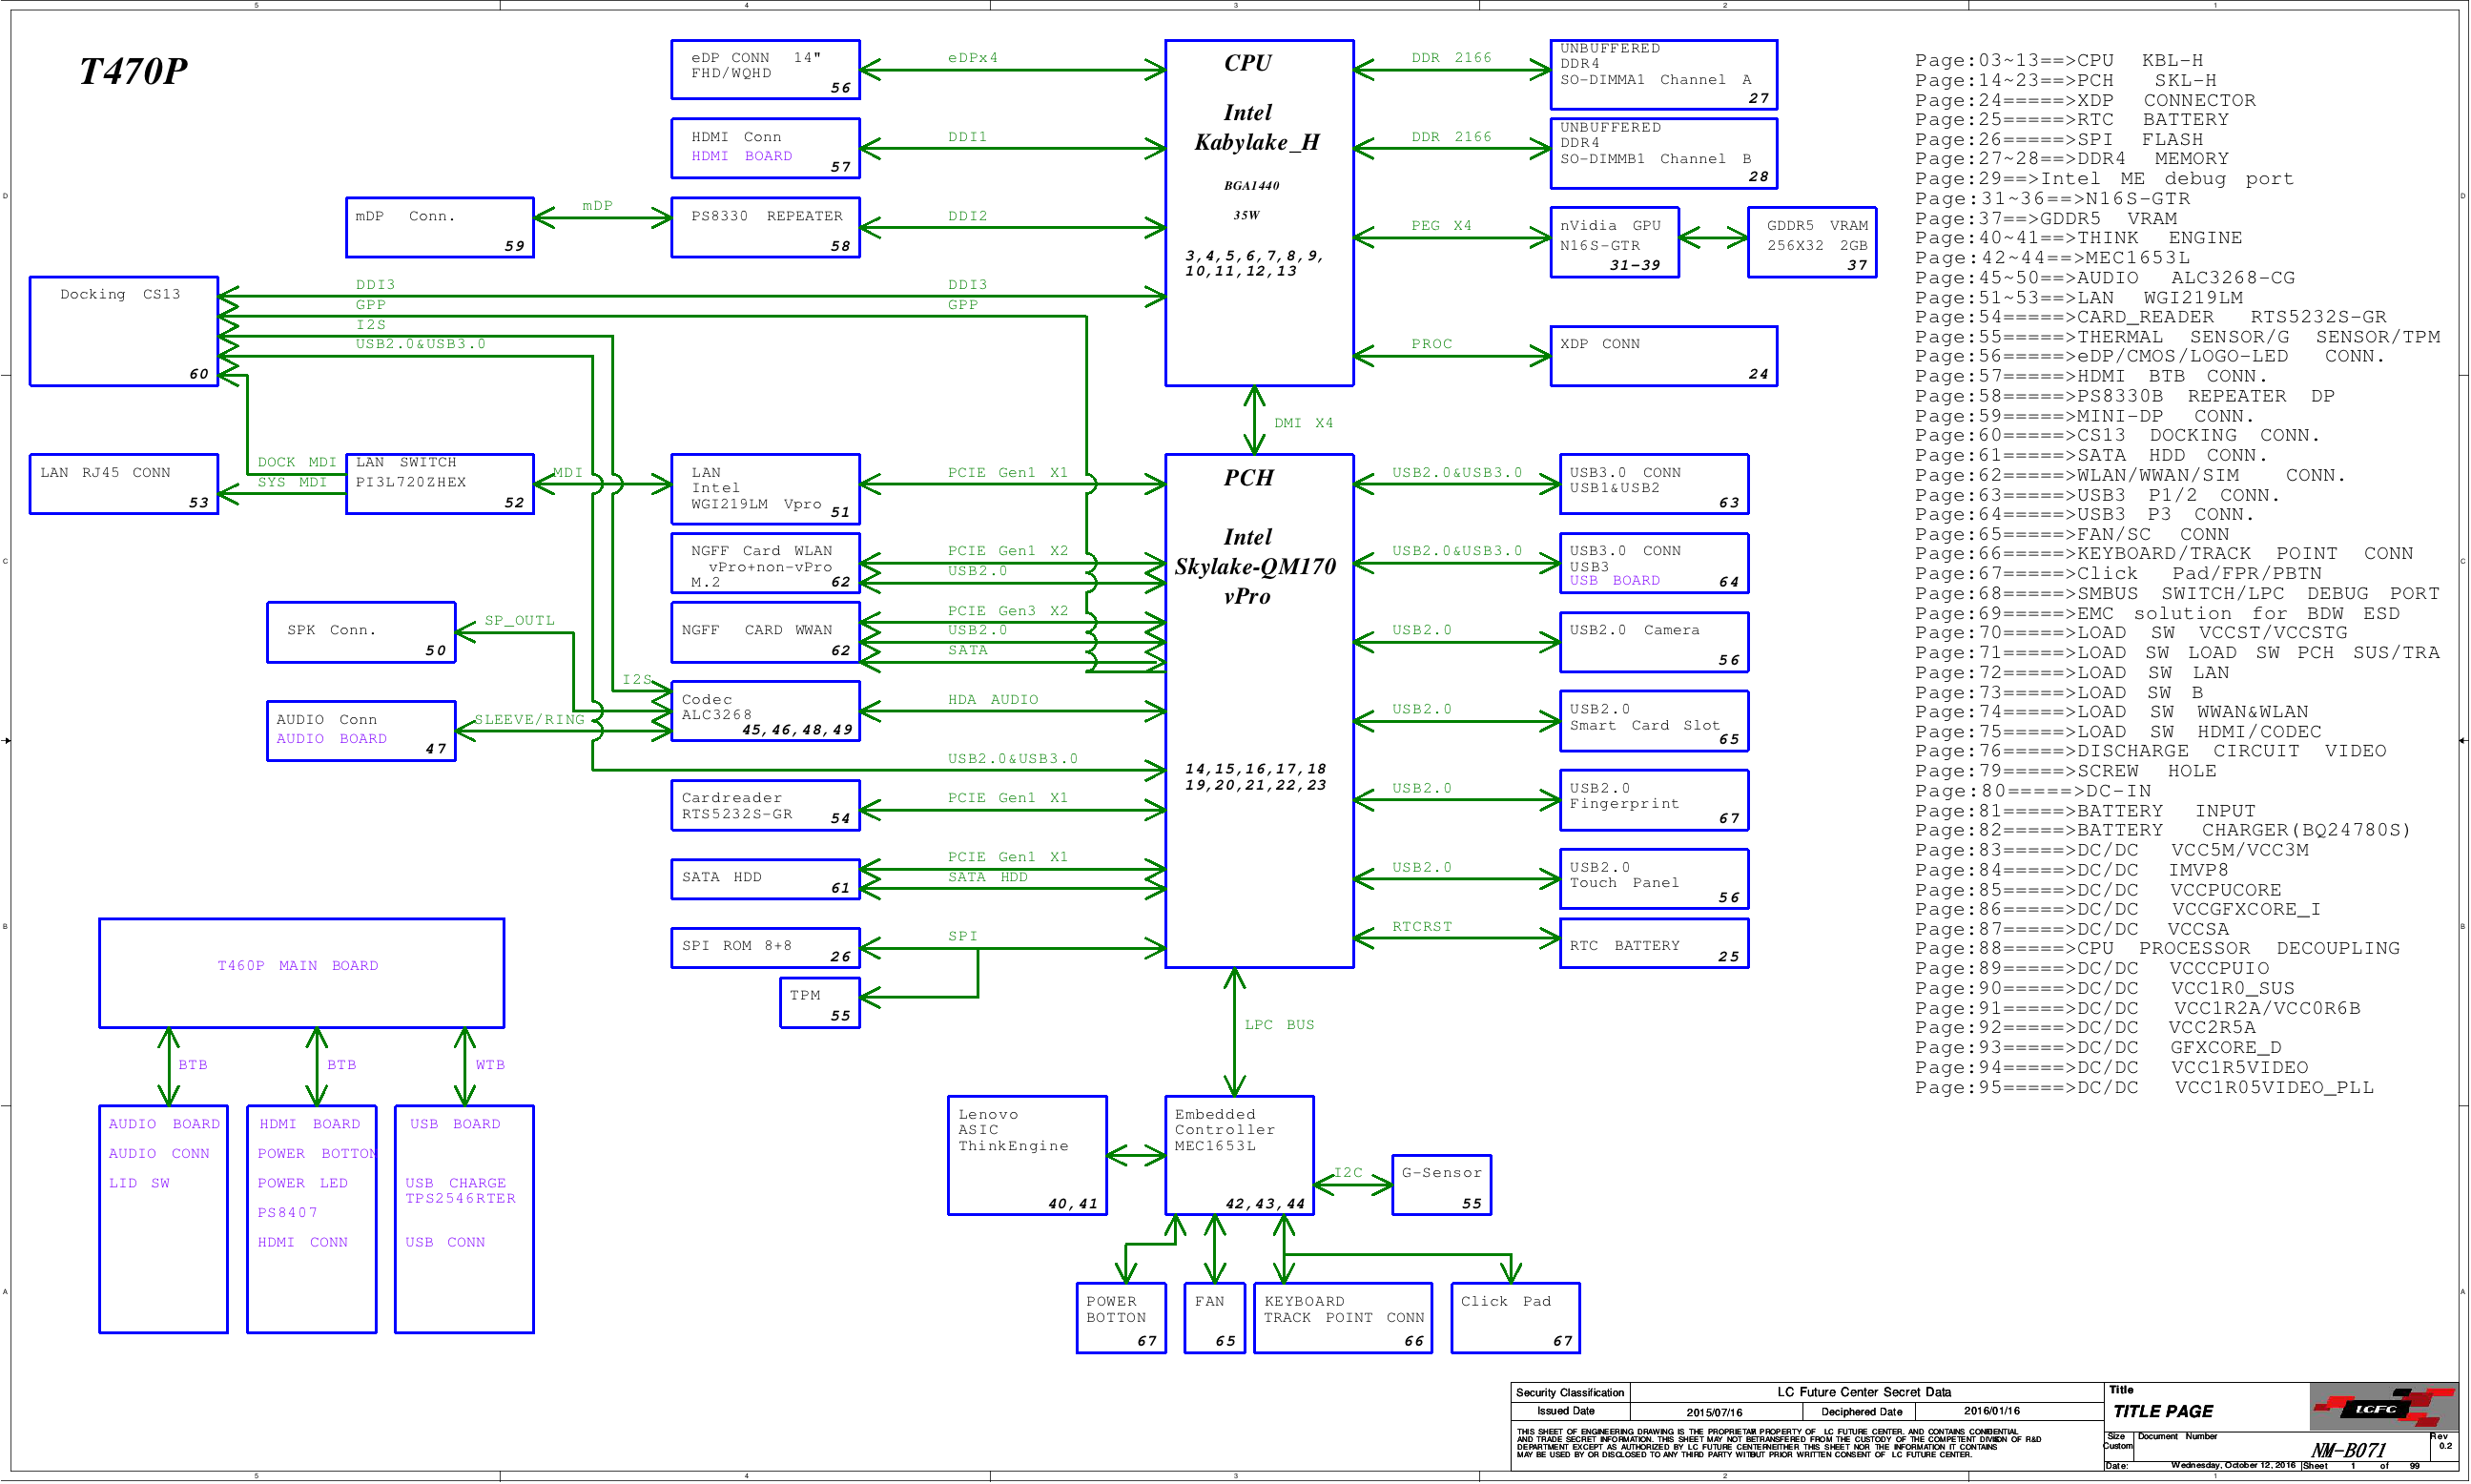Click the AUDIO Conn AUDIO BOARD block
Screen dimensions: 2471x1484
tap(361, 731)
